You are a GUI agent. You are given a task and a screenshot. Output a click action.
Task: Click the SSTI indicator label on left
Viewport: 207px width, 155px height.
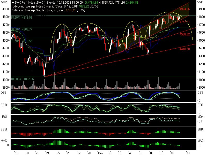(x=4, y=105)
